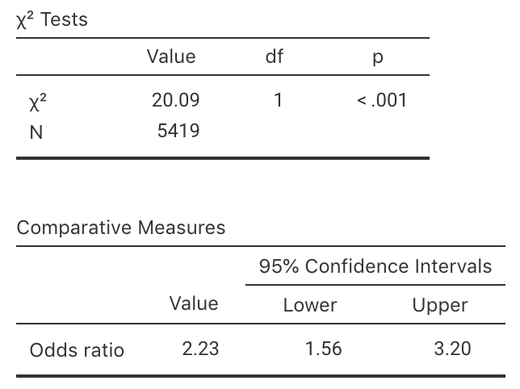The height and width of the screenshot is (389, 520).
Task: Select the Value header in χ² Tests table
Action: tap(171, 56)
